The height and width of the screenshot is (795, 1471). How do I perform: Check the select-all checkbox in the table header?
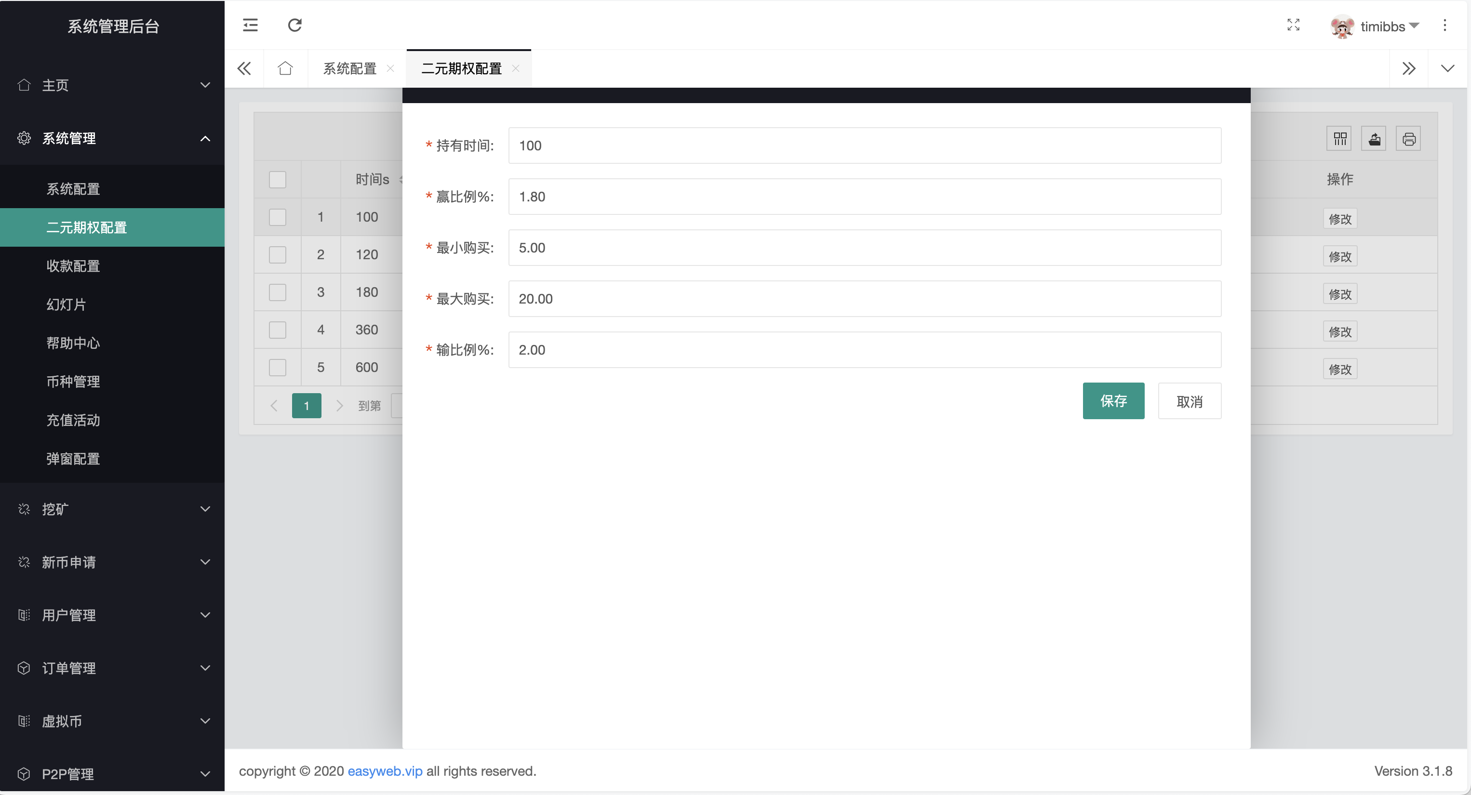(x=278, y=179)
